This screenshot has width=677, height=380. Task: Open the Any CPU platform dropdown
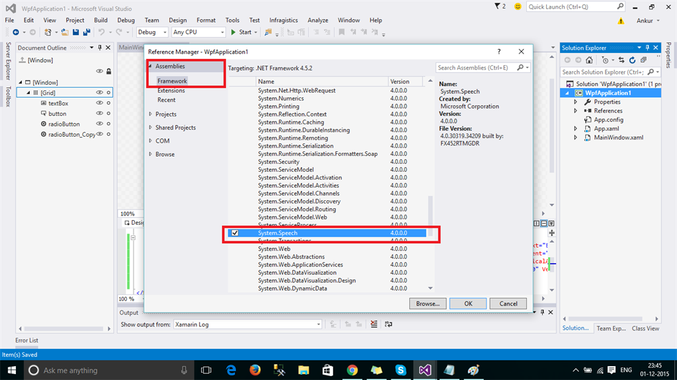[198, 32]
